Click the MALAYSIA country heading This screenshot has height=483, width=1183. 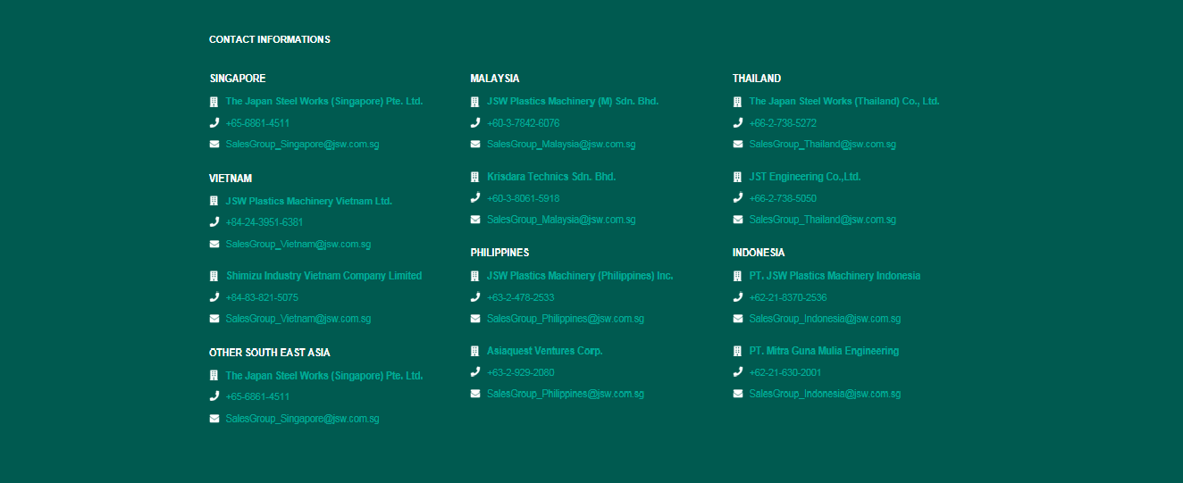pyautogui.click(x=495, y=79)
